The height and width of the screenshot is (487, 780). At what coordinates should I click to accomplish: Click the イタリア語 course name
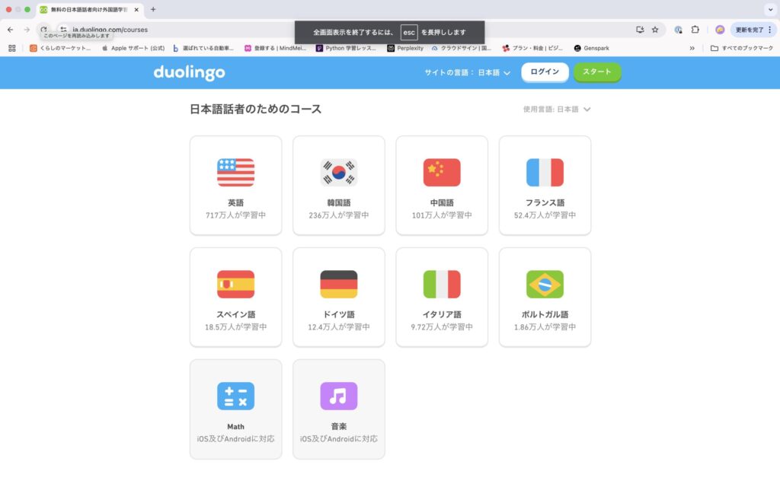pos(442,314)
